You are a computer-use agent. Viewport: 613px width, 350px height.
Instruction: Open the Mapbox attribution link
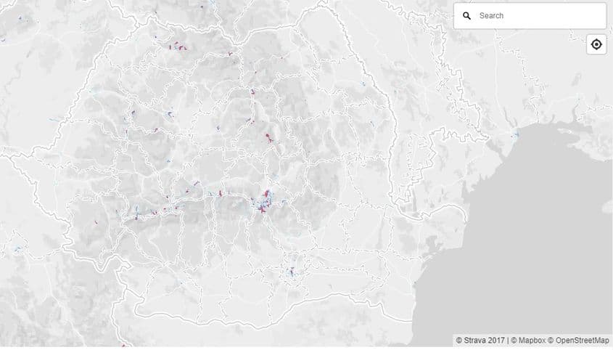coord(528,341)
